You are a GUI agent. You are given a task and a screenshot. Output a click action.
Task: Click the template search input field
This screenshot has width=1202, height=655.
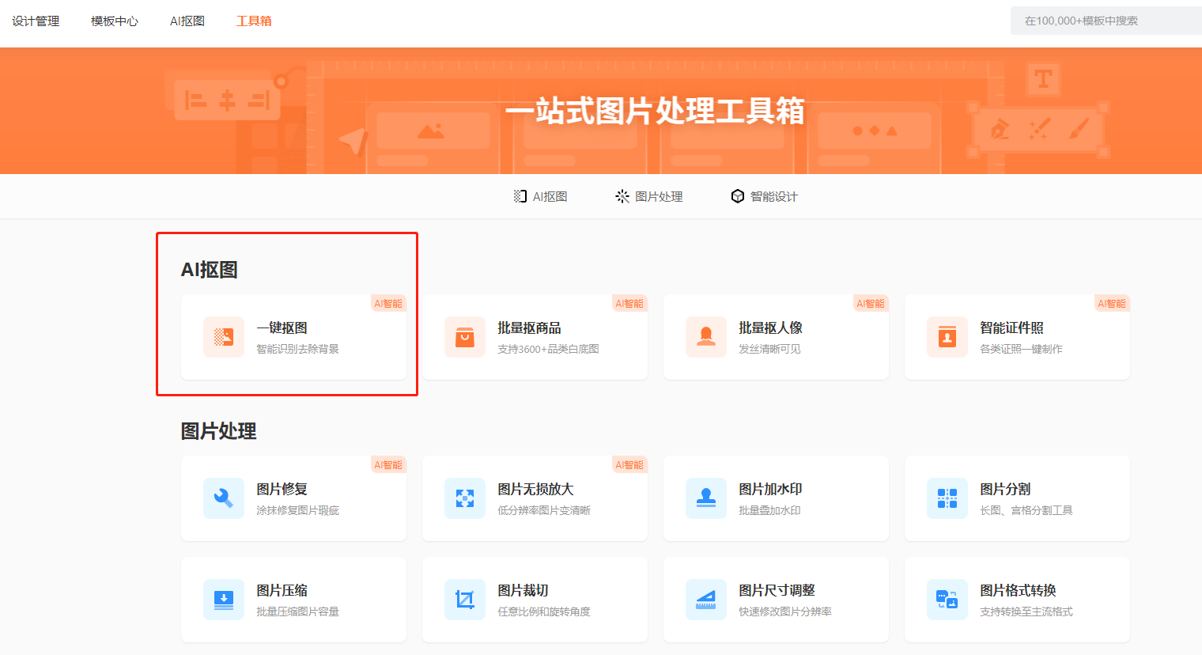pos(1106,21)
